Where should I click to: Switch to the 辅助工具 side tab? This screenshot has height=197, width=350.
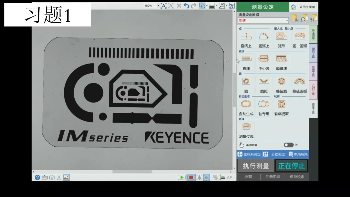pos(313,53)
